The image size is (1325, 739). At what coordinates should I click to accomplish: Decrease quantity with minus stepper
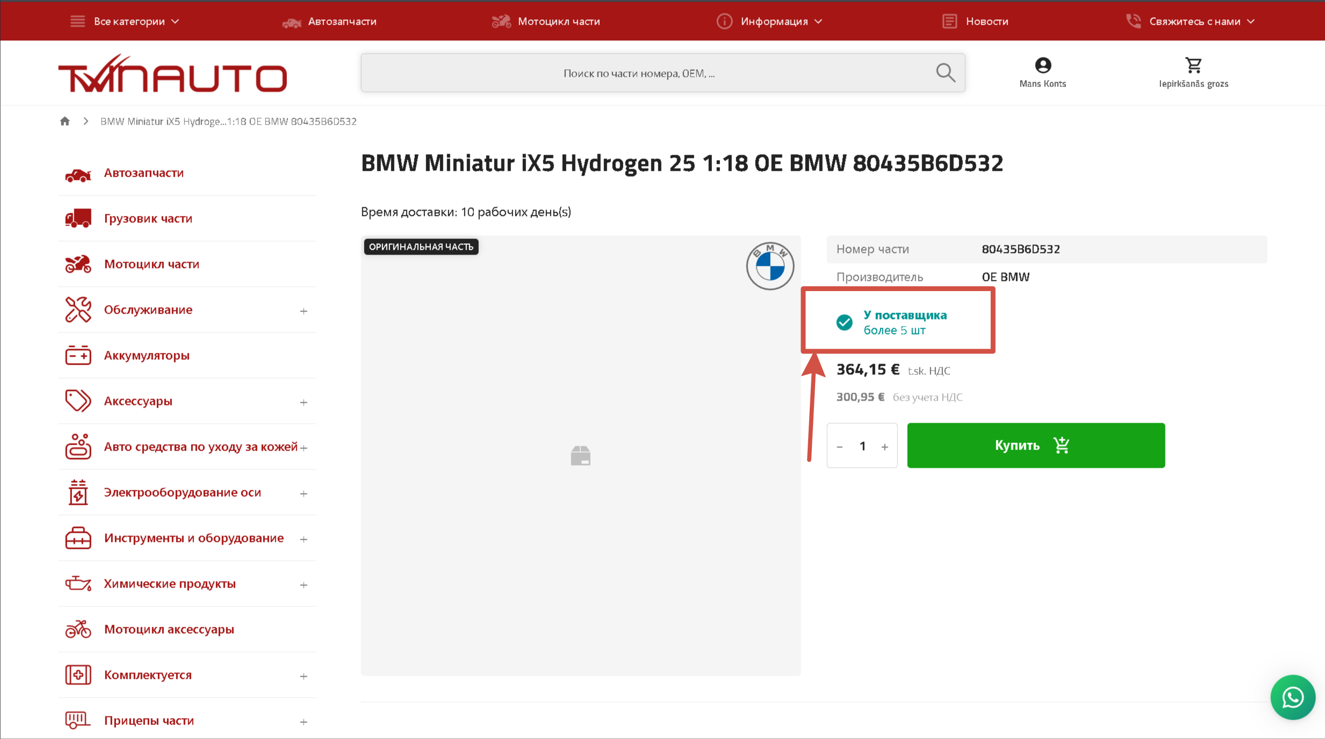tap(840, 446)
